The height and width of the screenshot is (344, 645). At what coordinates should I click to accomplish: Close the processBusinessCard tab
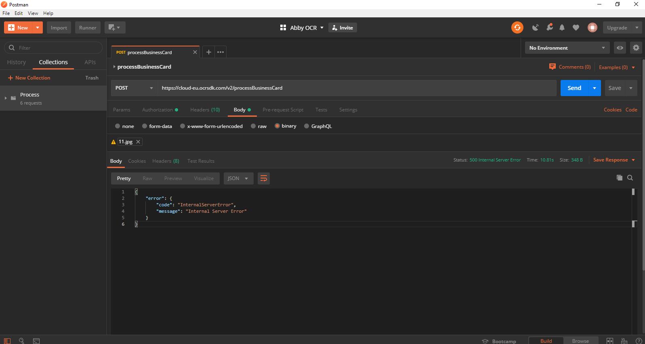click(x=195, y=52)
